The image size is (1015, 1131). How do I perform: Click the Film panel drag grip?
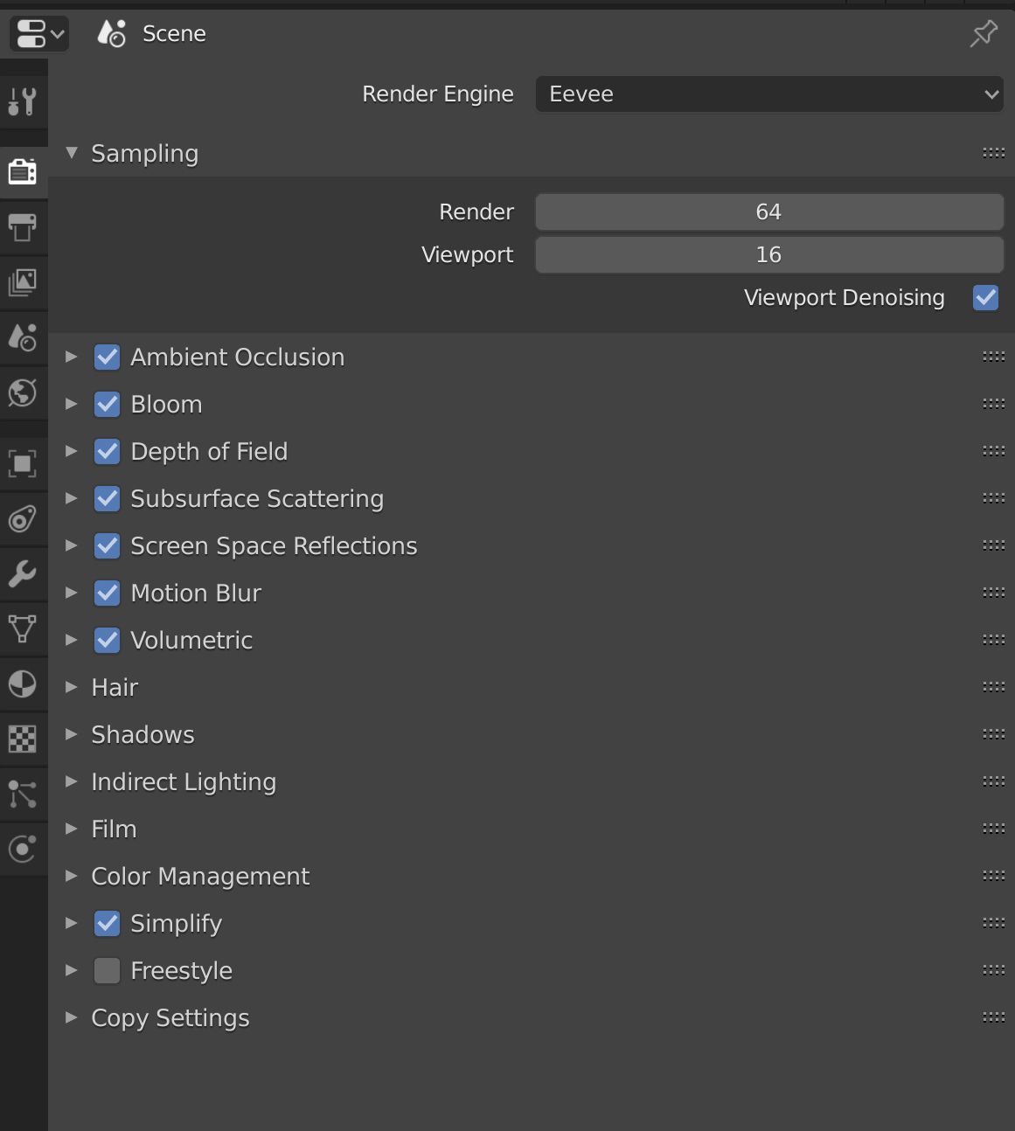pyautogui.click(x=994, y=829)
